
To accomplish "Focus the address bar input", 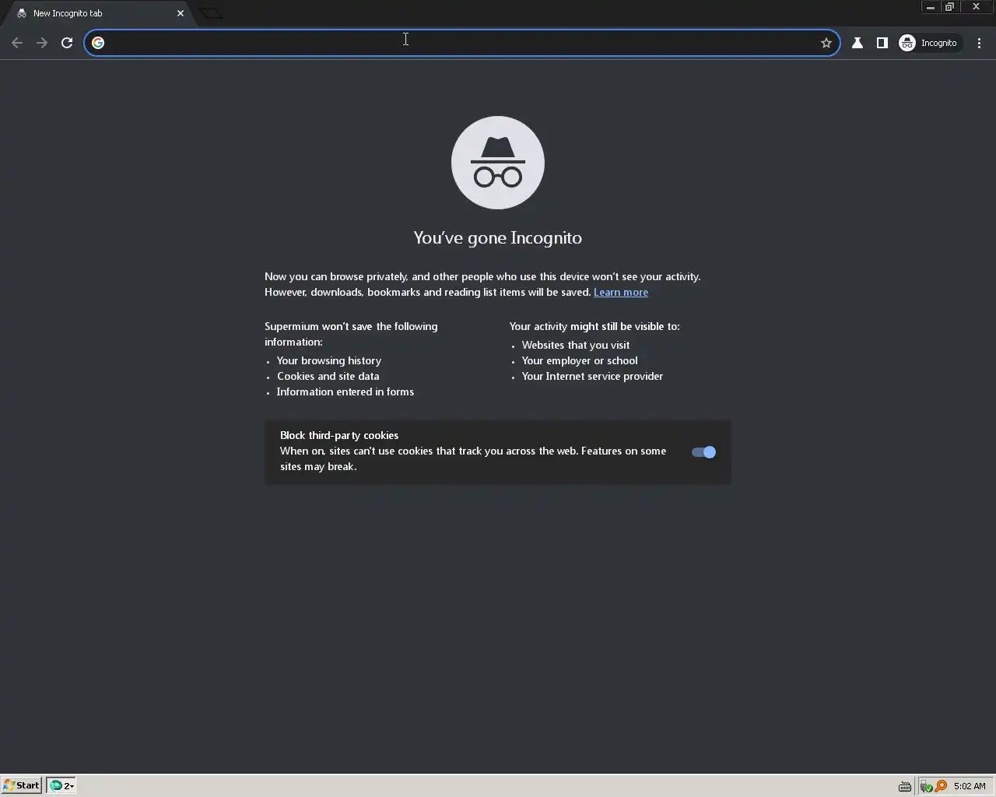I will point(462,43).
